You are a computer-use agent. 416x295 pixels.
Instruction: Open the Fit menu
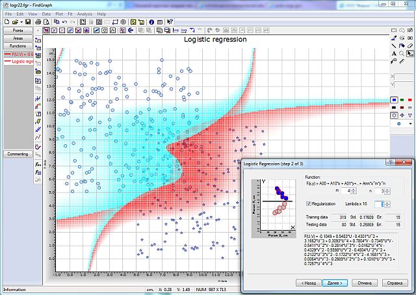[70, 14]
